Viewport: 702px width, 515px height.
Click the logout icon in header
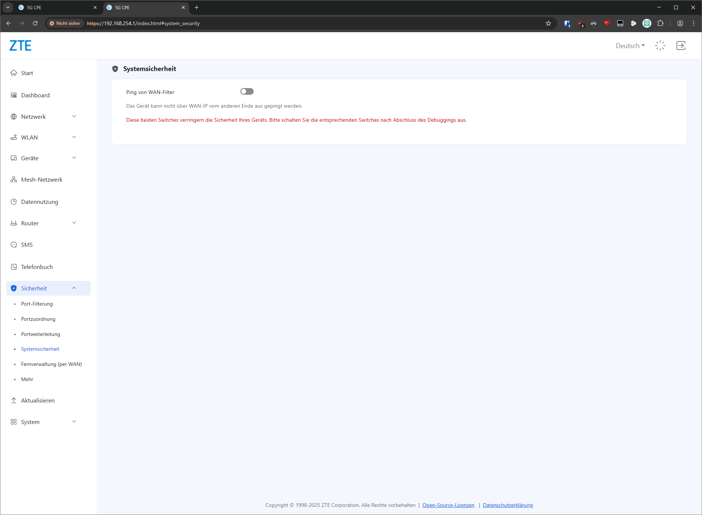681,46
